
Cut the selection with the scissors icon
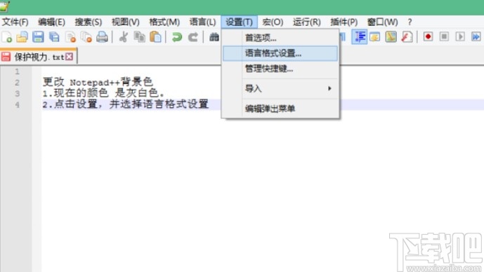124,37
